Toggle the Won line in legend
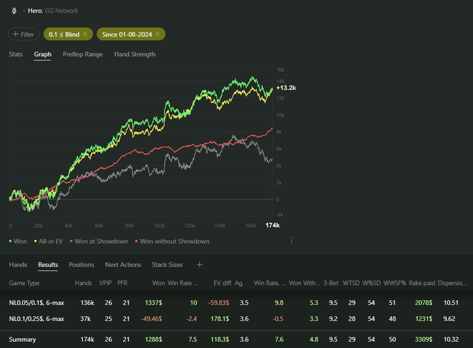The image size is (473, 348). coord(18,241)
